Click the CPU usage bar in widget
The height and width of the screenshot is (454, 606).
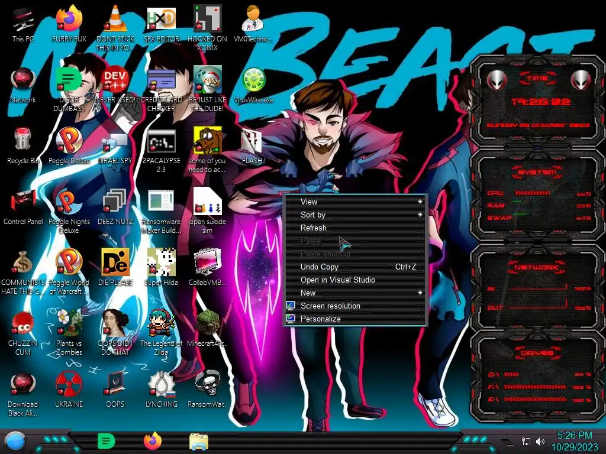tap(533, 193)
